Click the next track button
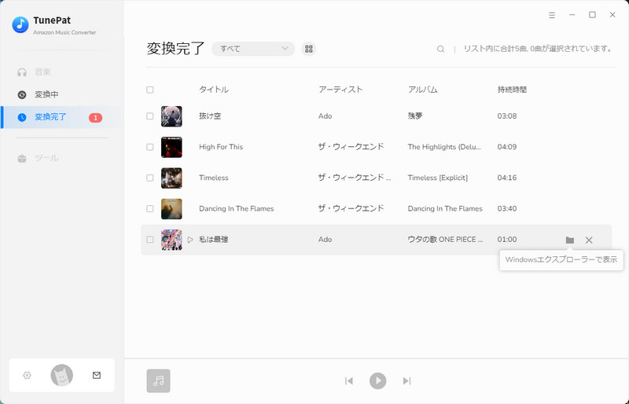The height and width of the screenshot is (404, 629). (406, 380)
